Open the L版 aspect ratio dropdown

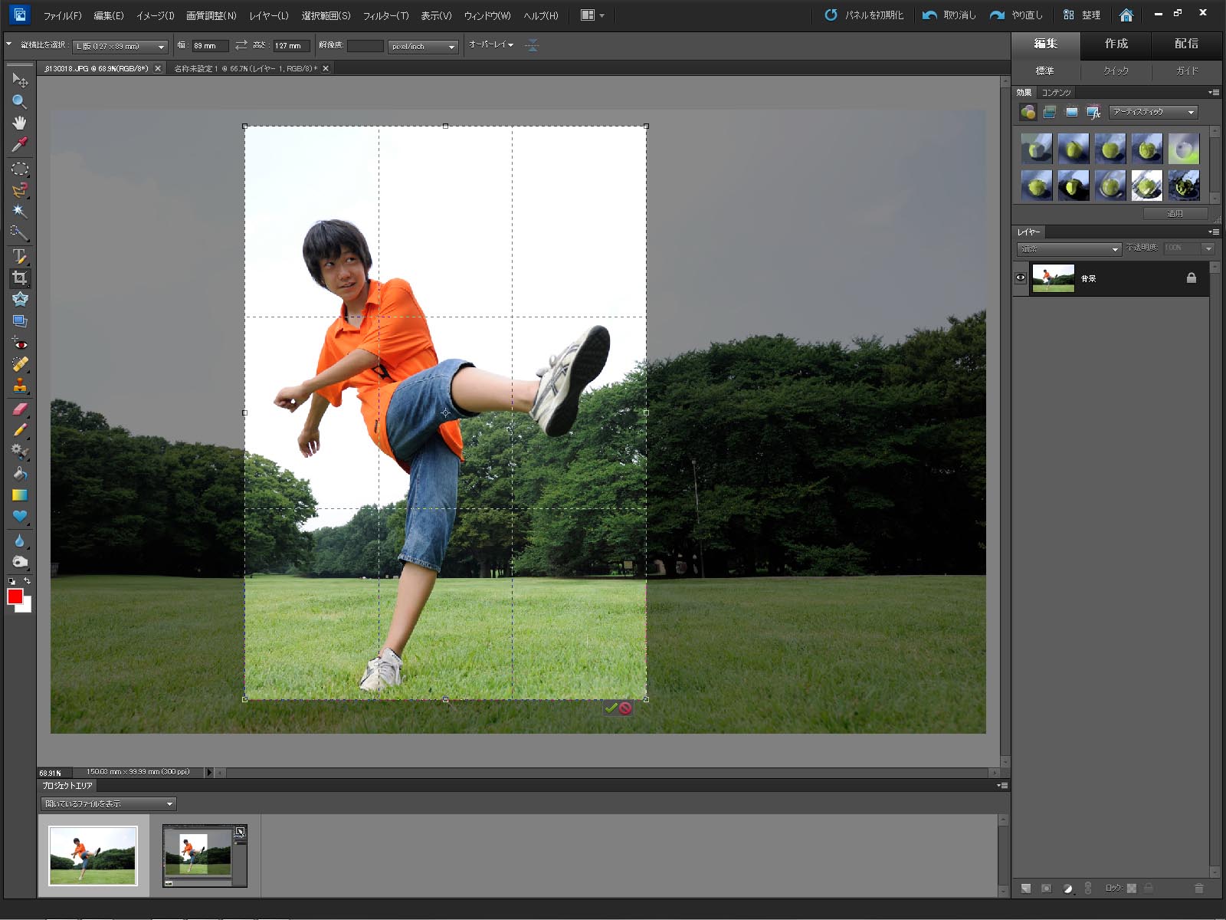coord(120,47)
